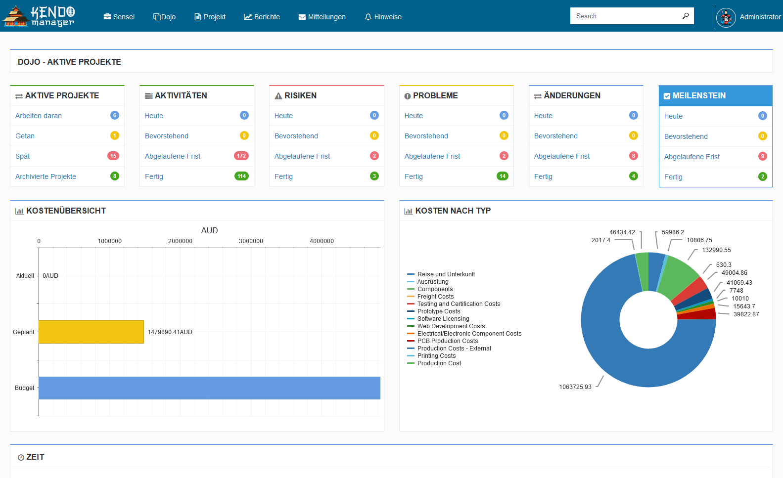Open Fertig under Meilenstein
The height and width of the screenshot is (478, 783).
tap(673, 177)
